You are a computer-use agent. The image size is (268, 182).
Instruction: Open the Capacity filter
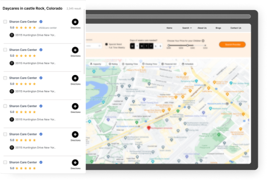pyautogui.click(x=95, y=64)
